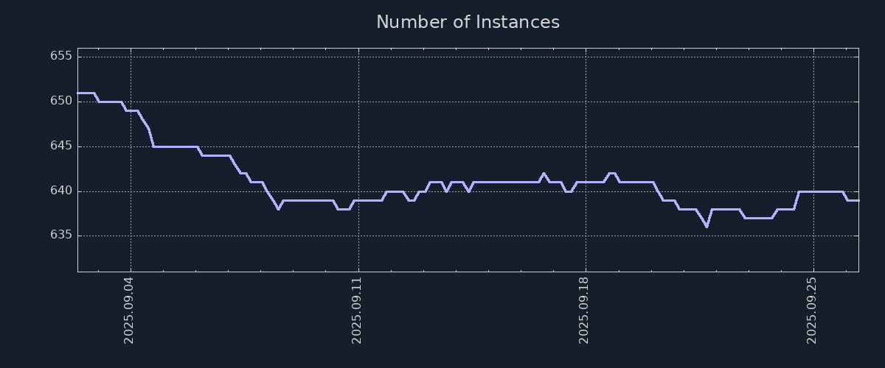Click where the line crosses the 2025.09.25 gridline

pyautogui.click(x=813, y=191)
